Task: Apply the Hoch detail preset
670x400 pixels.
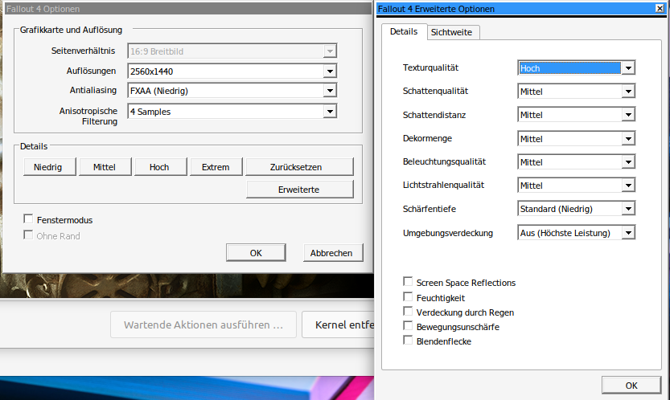Action: click(x=160, y=167)
